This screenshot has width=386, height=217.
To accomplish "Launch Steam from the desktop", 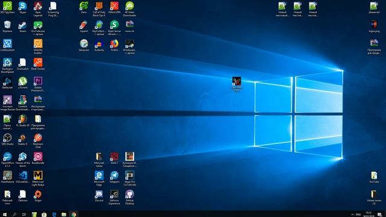I will pos(23,27).
